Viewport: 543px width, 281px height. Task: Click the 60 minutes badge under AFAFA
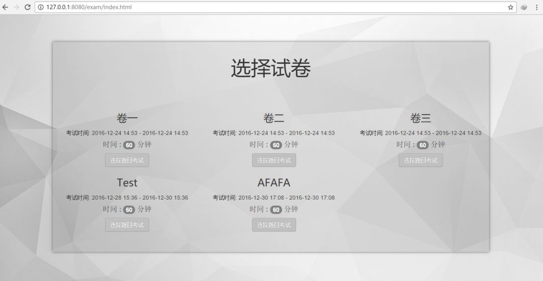tap(276, 210)
